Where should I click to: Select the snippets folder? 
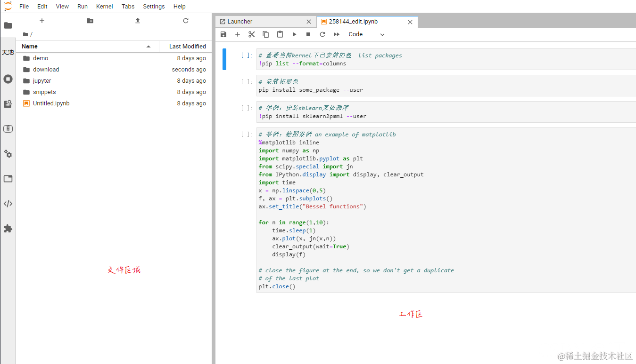click(114, 92)
